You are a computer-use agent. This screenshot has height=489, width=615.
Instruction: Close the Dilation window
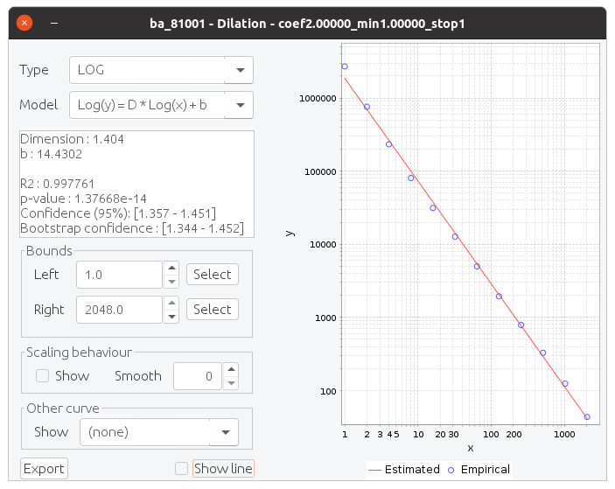(25, 22)
